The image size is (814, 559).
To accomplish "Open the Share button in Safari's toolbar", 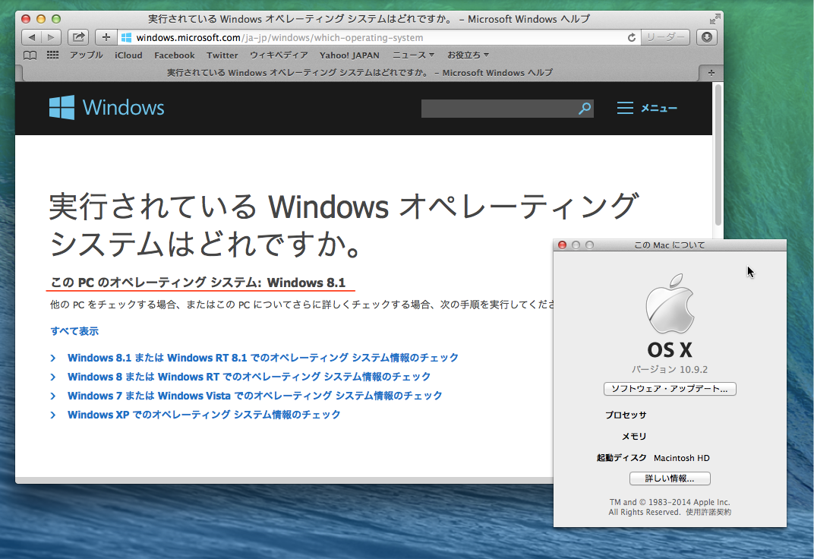I will [78, 37].
